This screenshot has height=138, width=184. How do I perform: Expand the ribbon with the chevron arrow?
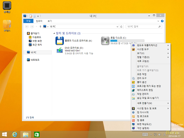[158, 21]
